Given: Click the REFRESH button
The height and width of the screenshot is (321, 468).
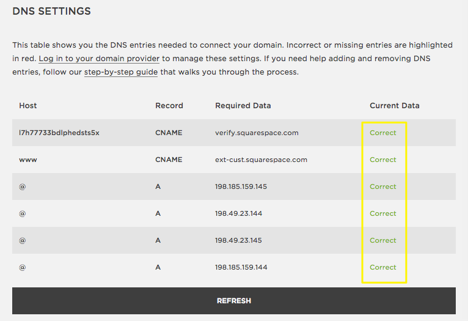Looking at the screenshot, I should click(x=233, y=301).
